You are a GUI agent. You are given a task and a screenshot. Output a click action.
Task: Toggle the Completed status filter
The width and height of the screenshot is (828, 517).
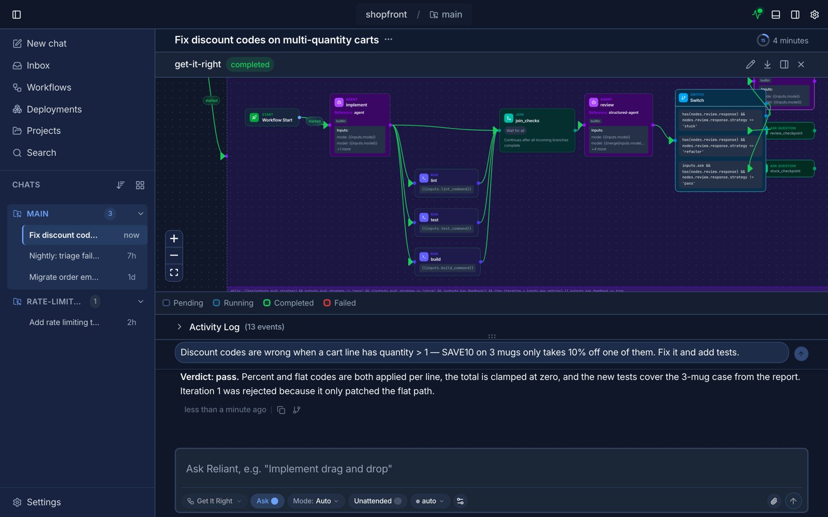288,303
